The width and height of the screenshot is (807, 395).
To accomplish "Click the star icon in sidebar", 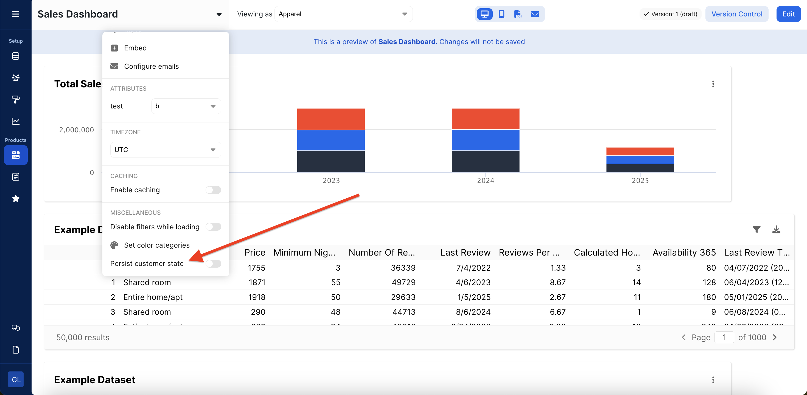I will point(15,199).
